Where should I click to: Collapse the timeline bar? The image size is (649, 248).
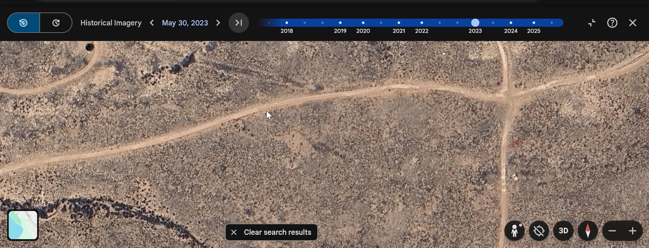tap(592, 23)
